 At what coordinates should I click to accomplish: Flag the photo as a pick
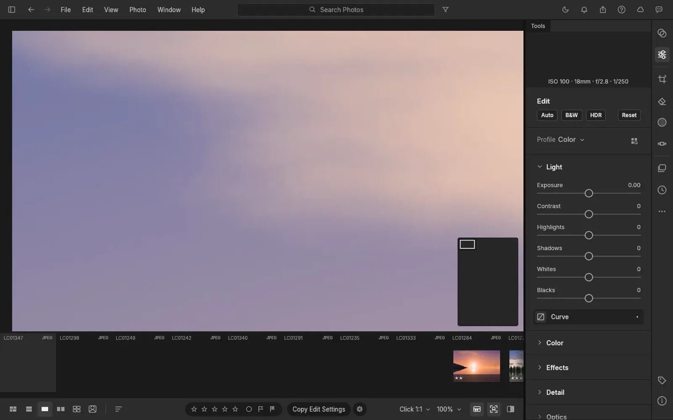(261, 409)
